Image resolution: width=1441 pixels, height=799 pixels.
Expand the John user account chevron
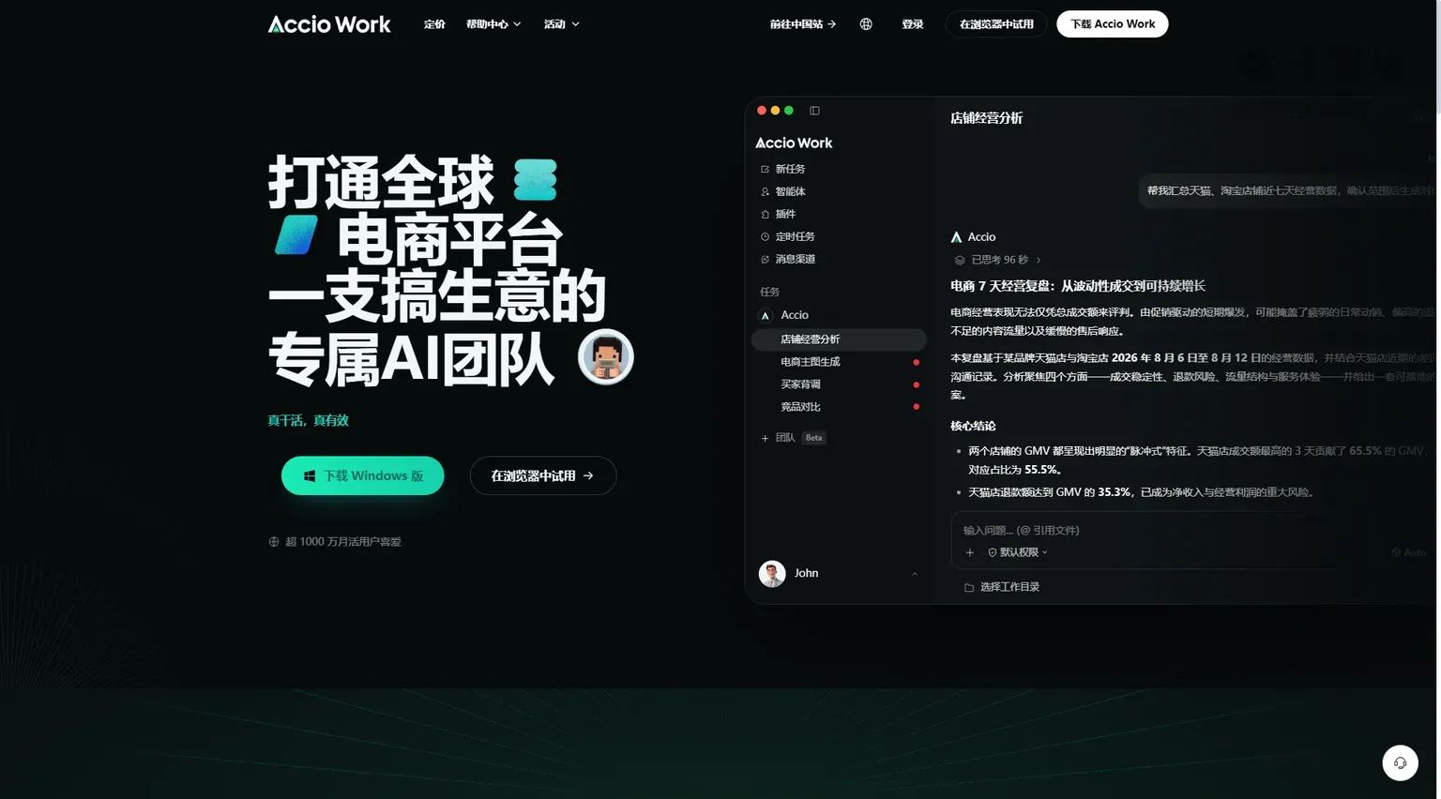click(x=915, y=574)
